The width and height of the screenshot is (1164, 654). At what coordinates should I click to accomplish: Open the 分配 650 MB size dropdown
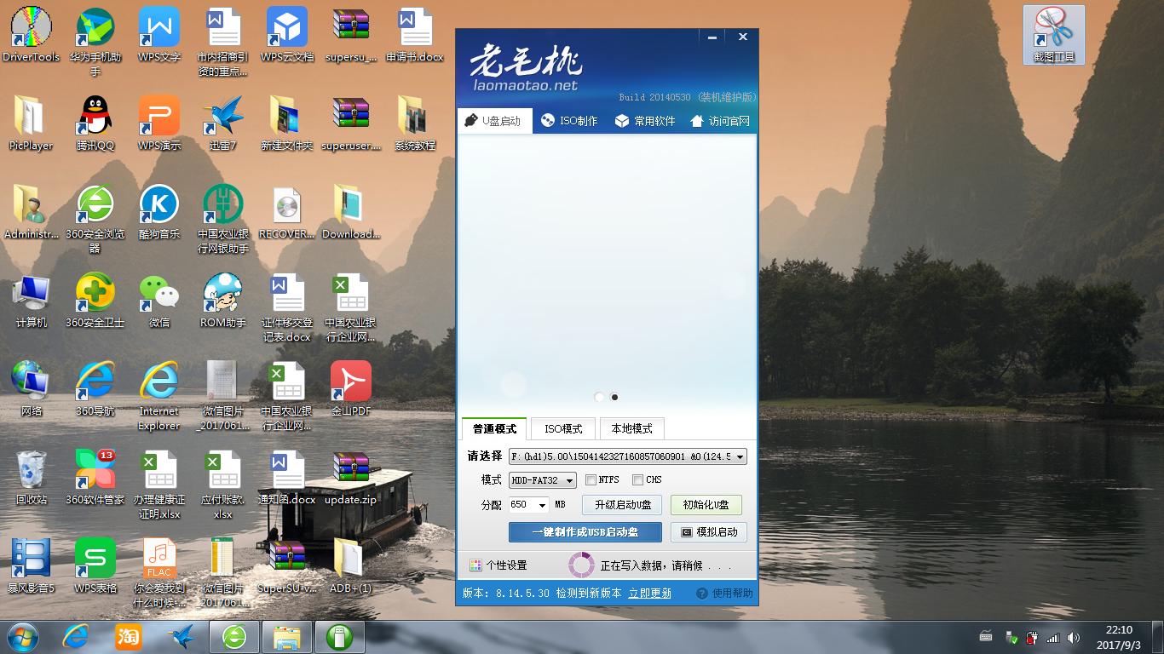[x=539, y=504]
